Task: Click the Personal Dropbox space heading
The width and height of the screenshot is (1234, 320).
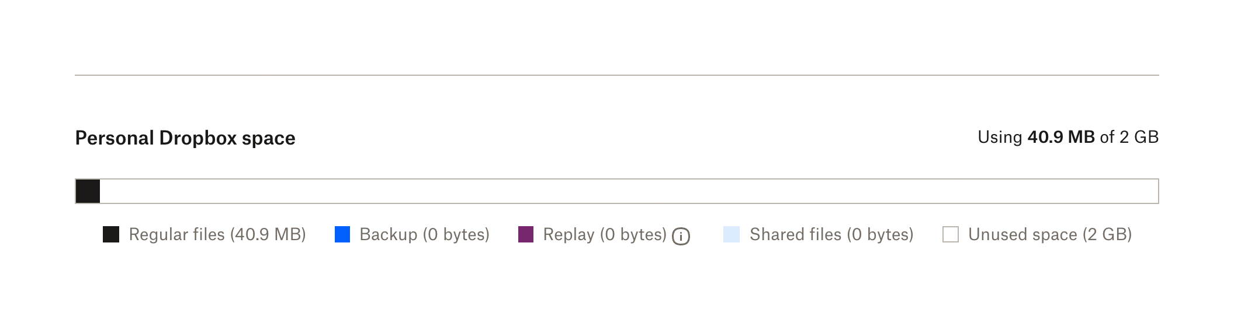Action: coord(185,138)
